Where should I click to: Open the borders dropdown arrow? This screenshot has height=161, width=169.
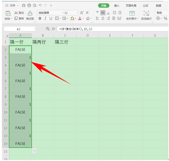[x=60, y=19]
